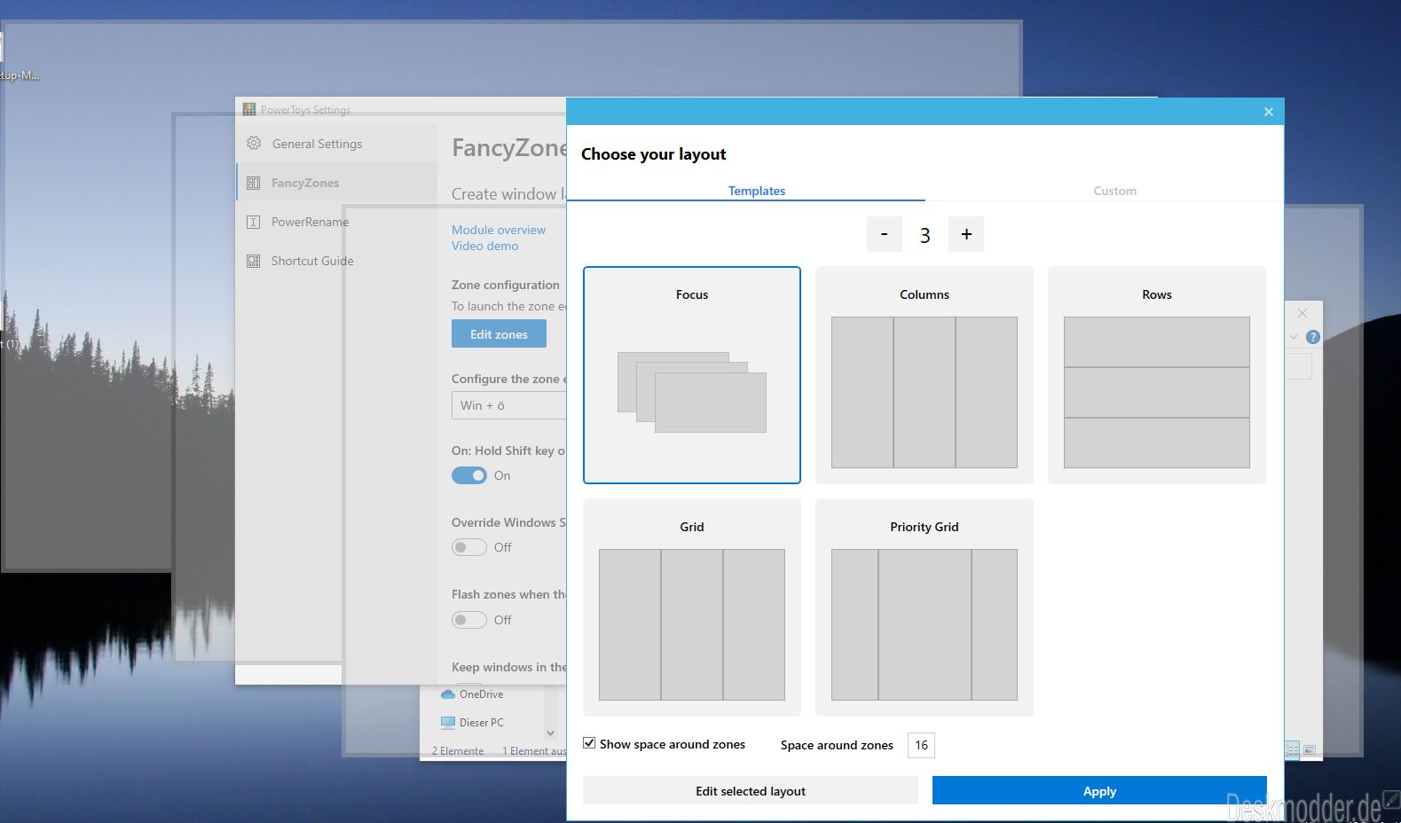Click the PowerToys logo in title bar
Screen dimensions: 1401x823
pyautogui.click(x=249, y=109)
